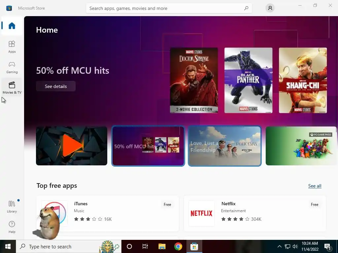This screenshot has width=338, height=253.
Task: Launch Google Chrome from the taskbar
Action: pyautogui.click(x=178, y=246)
